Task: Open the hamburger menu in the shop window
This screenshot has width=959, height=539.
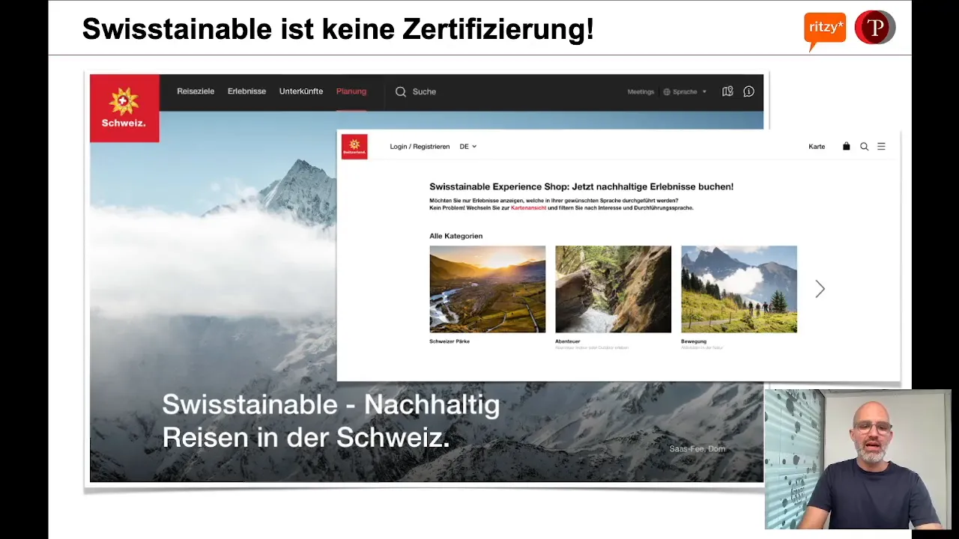Action: point(881,146)
